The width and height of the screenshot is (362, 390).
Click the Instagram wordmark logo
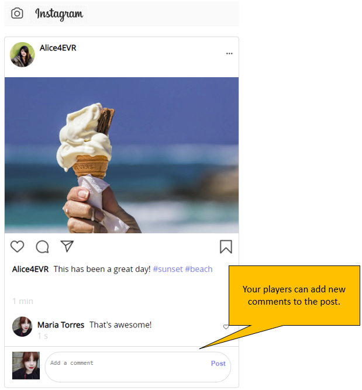click(59, 14)
